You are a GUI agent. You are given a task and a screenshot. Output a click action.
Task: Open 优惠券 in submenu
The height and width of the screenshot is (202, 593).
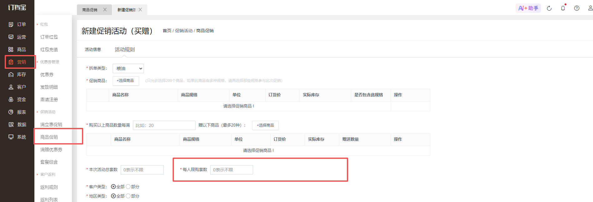click(47, 74)
